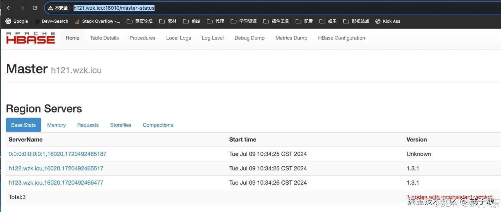Switch to the Requests tab

click(x=88, y=125)
